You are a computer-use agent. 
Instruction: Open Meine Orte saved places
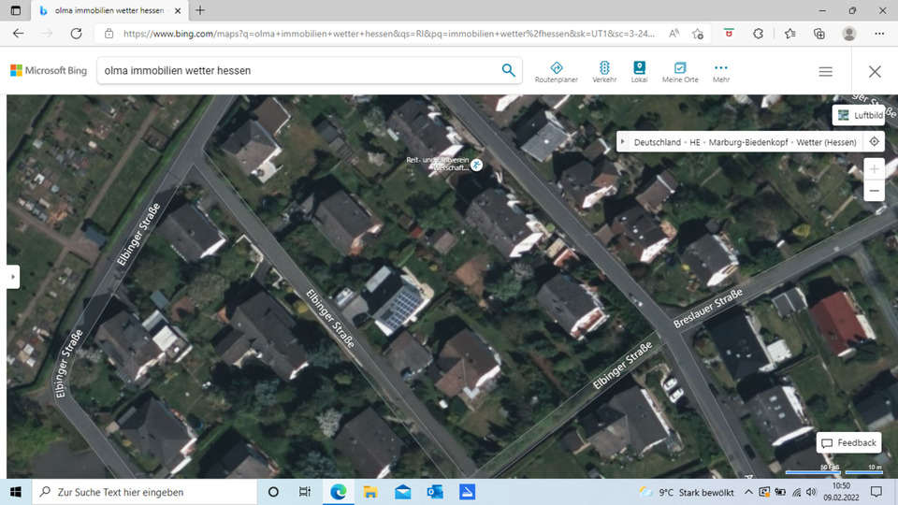coord(680,72)
